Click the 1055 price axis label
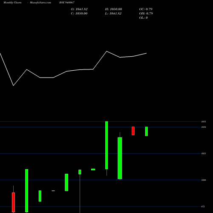 pos(204,122)
